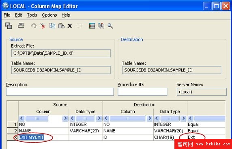Screen dimensions: 232x149
Task: Click destination data type CHAR(19) cell
Action: (170, 137)
